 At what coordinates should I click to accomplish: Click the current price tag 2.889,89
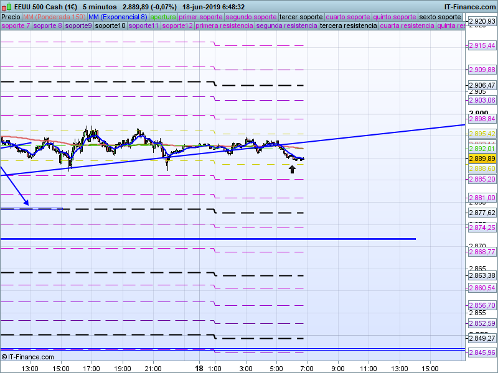[x=481, y=159]
